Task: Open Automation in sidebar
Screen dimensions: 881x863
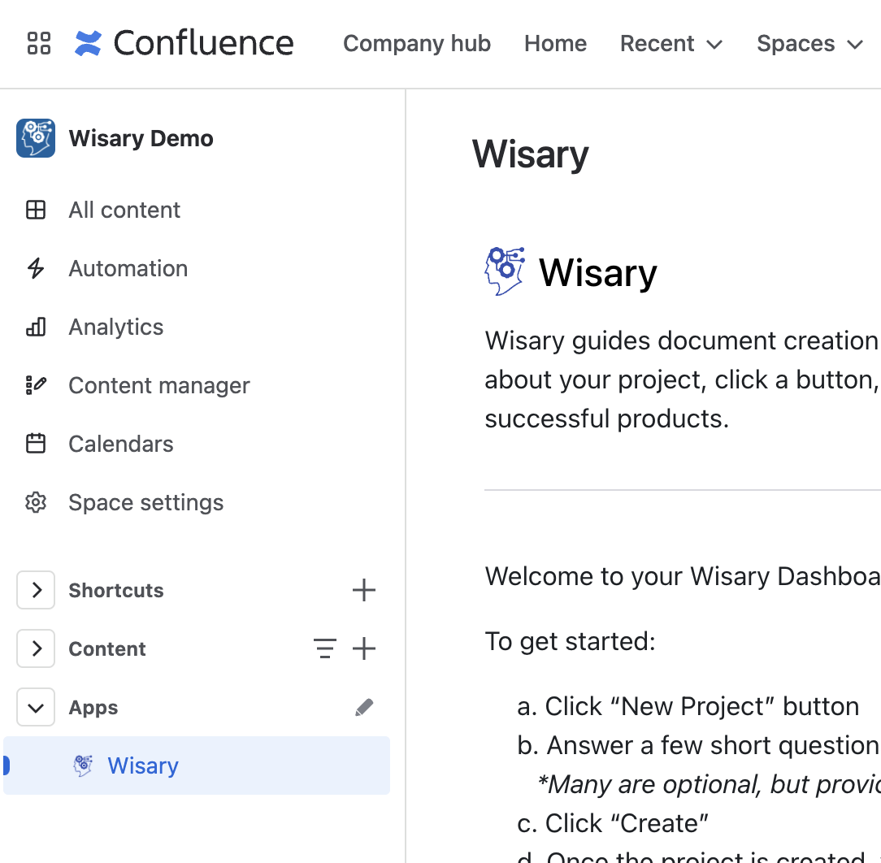Action: tap(128, 268)
